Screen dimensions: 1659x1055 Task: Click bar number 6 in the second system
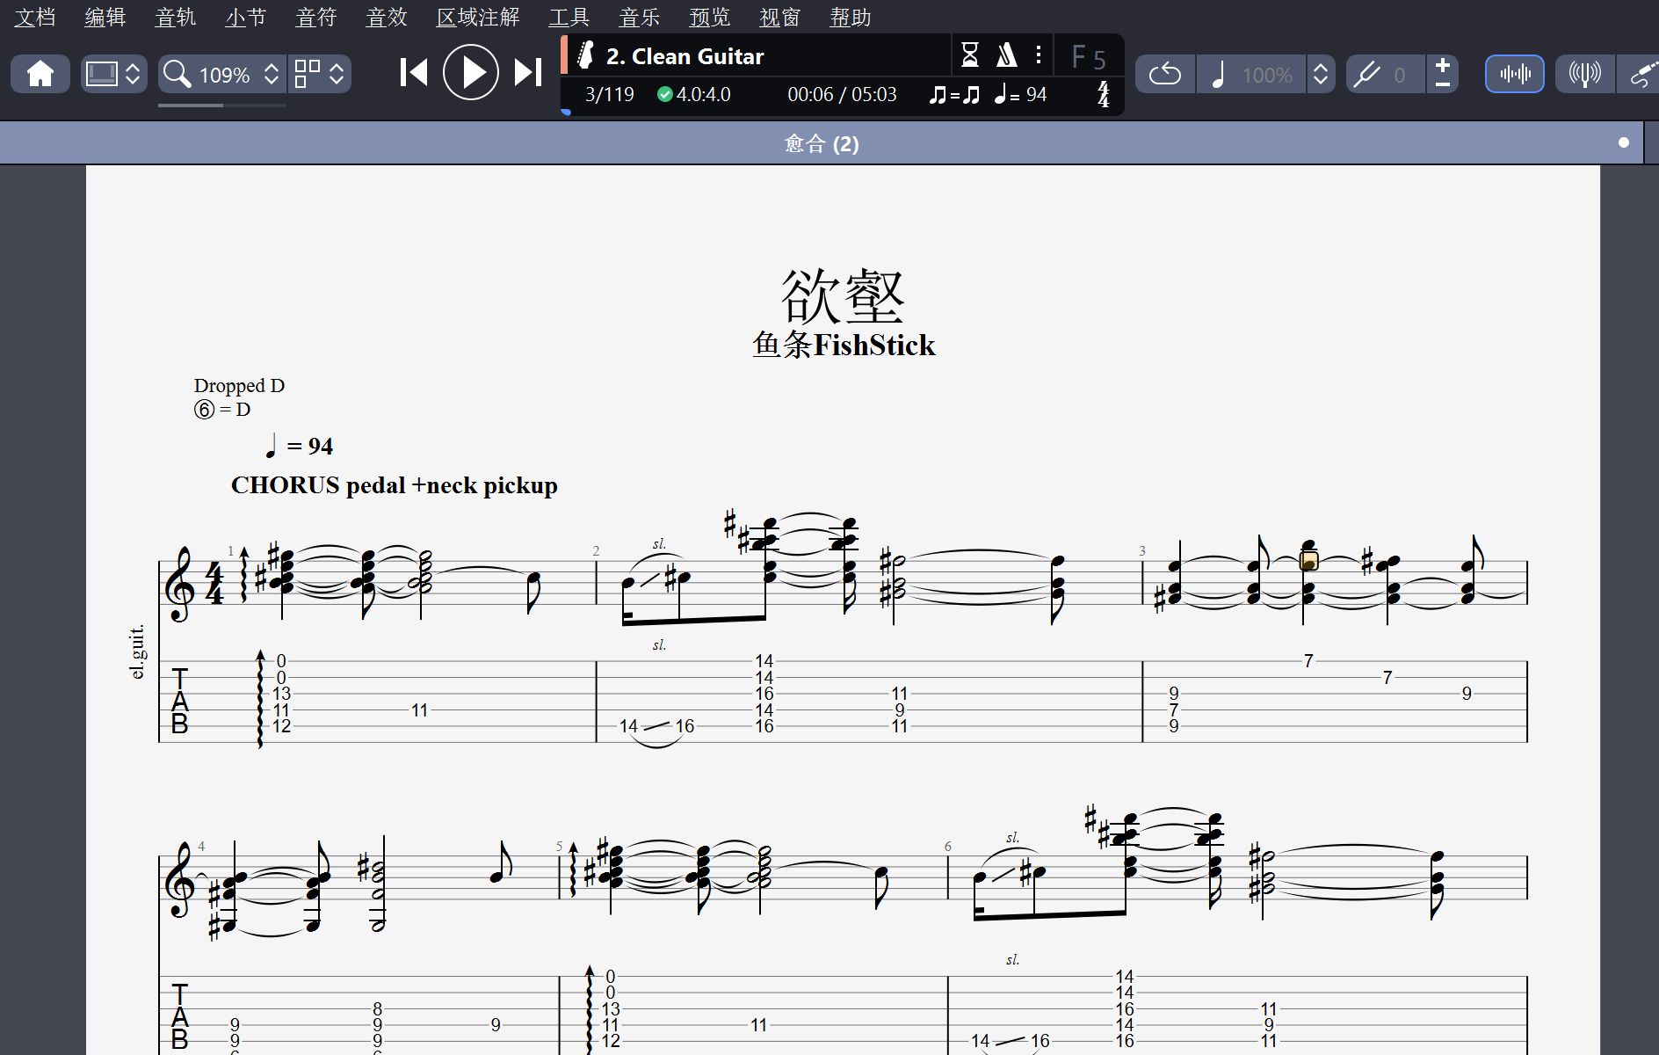pyautogui.click(x=947, y=846)
